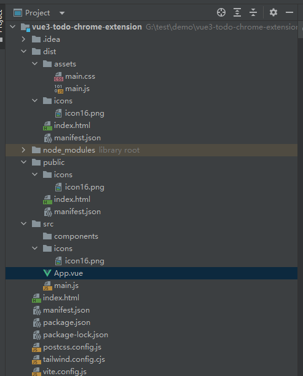
Task: Select the vite.config.js file name
Action: pos(65,372)
